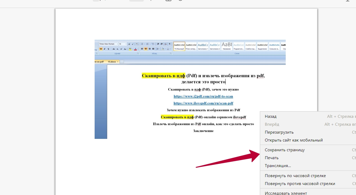The width and height of the screenshot is (356, 195).
Task: Open the i2pdf.com pdf-to-scan link
Action: click(x=203, y=96)
